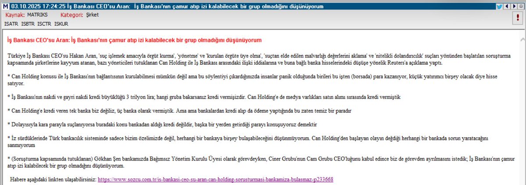
Task: Click the MATRIKS source value
Action: (x=37, y=15)
